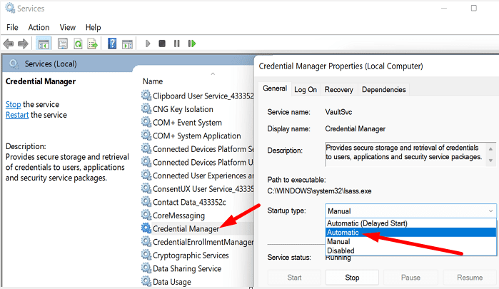Open the Help toolbar icon
This screenshot has width=499, height=289.
point(112,44)
